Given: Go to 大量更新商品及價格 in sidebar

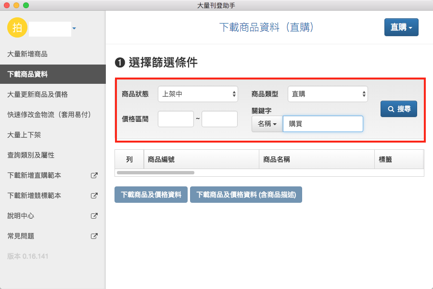Looking at the screenshot, I should pos(38,94).
